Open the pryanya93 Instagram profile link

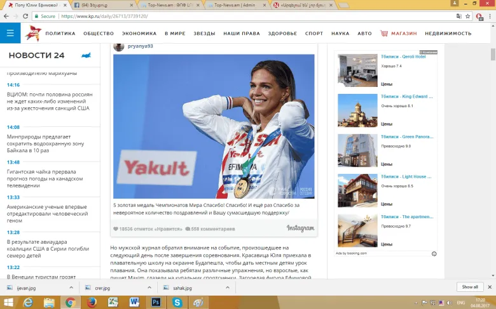coord(140,46)
